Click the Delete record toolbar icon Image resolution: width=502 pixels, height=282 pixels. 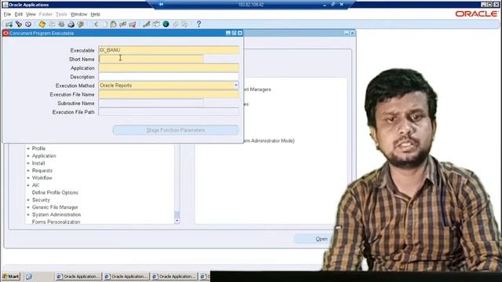pyautogui.click(x=133, y=24)
